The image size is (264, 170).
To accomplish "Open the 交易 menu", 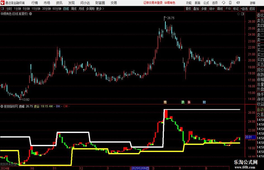I will click(114, 3).
